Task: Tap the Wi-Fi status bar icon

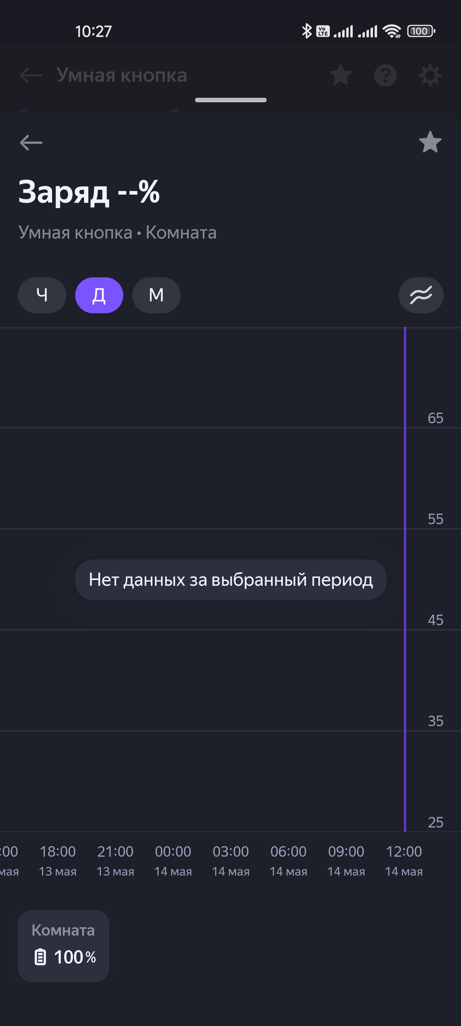Action: pyautogui.click(x=392, y=31)
